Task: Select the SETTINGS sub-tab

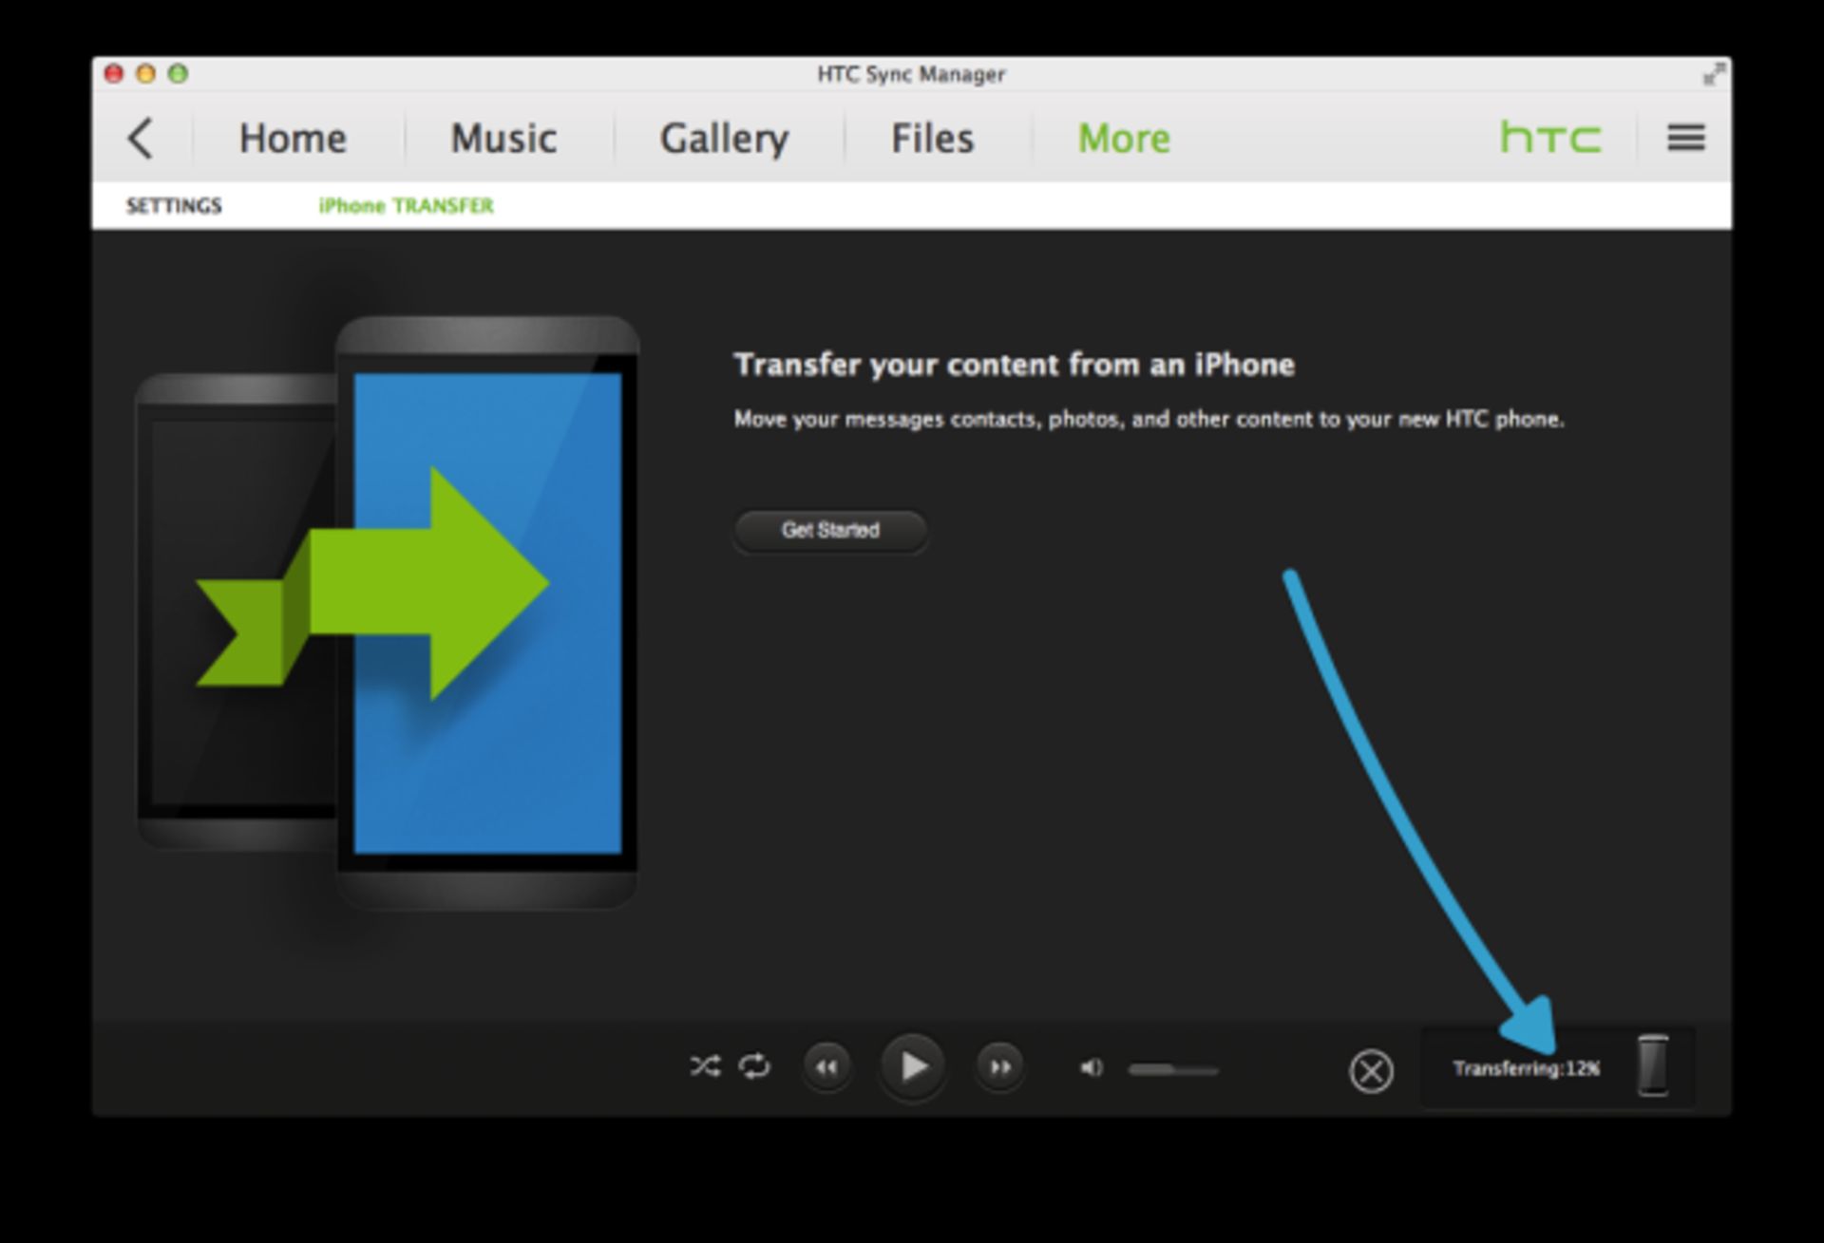Action: tap(174, 206)
